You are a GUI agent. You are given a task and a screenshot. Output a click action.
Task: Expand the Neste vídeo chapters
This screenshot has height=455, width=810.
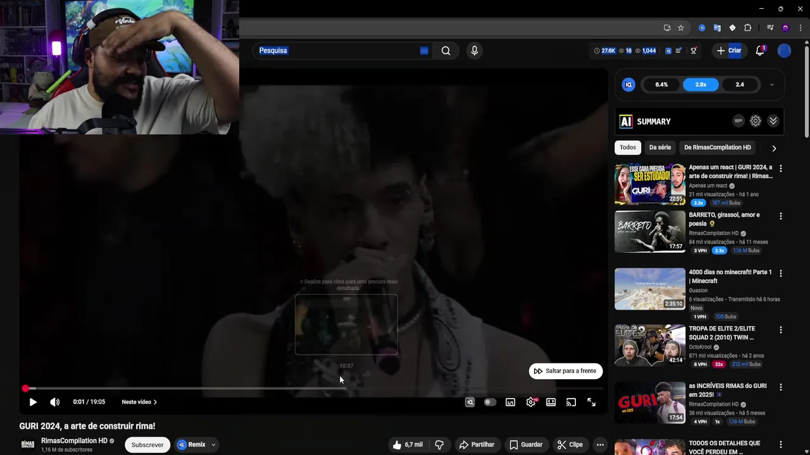point(139,402)
